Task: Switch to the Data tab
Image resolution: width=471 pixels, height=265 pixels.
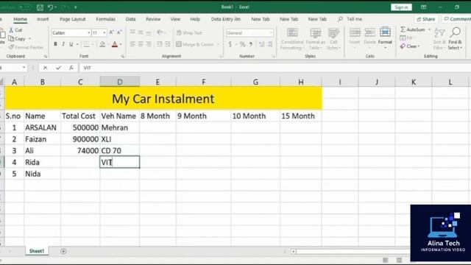Action: click(x=130, y=19)
